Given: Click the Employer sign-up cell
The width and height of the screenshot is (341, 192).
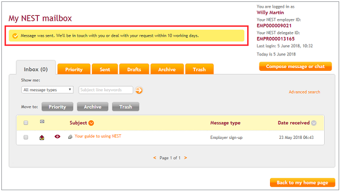Looking at the screenshot, I should click(x=227, y=137).
